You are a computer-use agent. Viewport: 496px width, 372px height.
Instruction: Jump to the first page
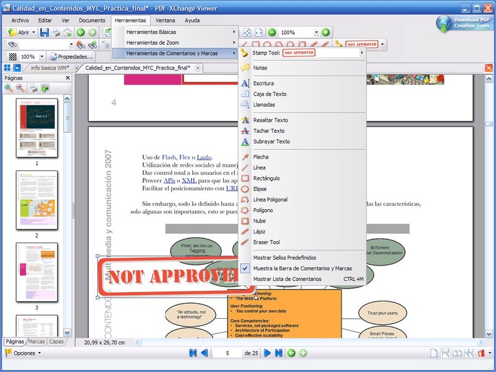pos(193,353)
